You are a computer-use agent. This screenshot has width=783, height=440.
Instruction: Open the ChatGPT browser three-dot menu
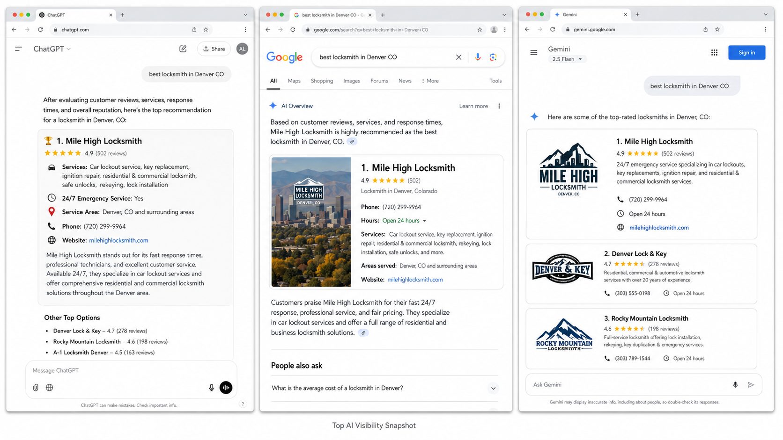pos(245,29)
